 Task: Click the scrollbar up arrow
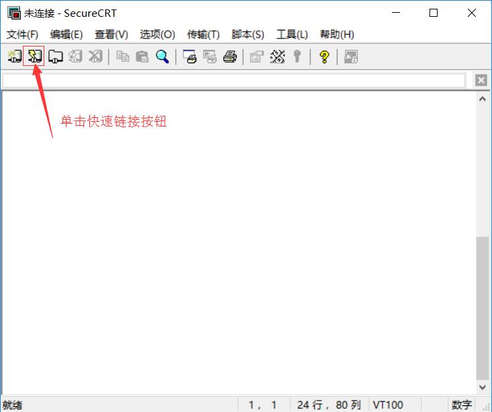(x=483, y=99)
